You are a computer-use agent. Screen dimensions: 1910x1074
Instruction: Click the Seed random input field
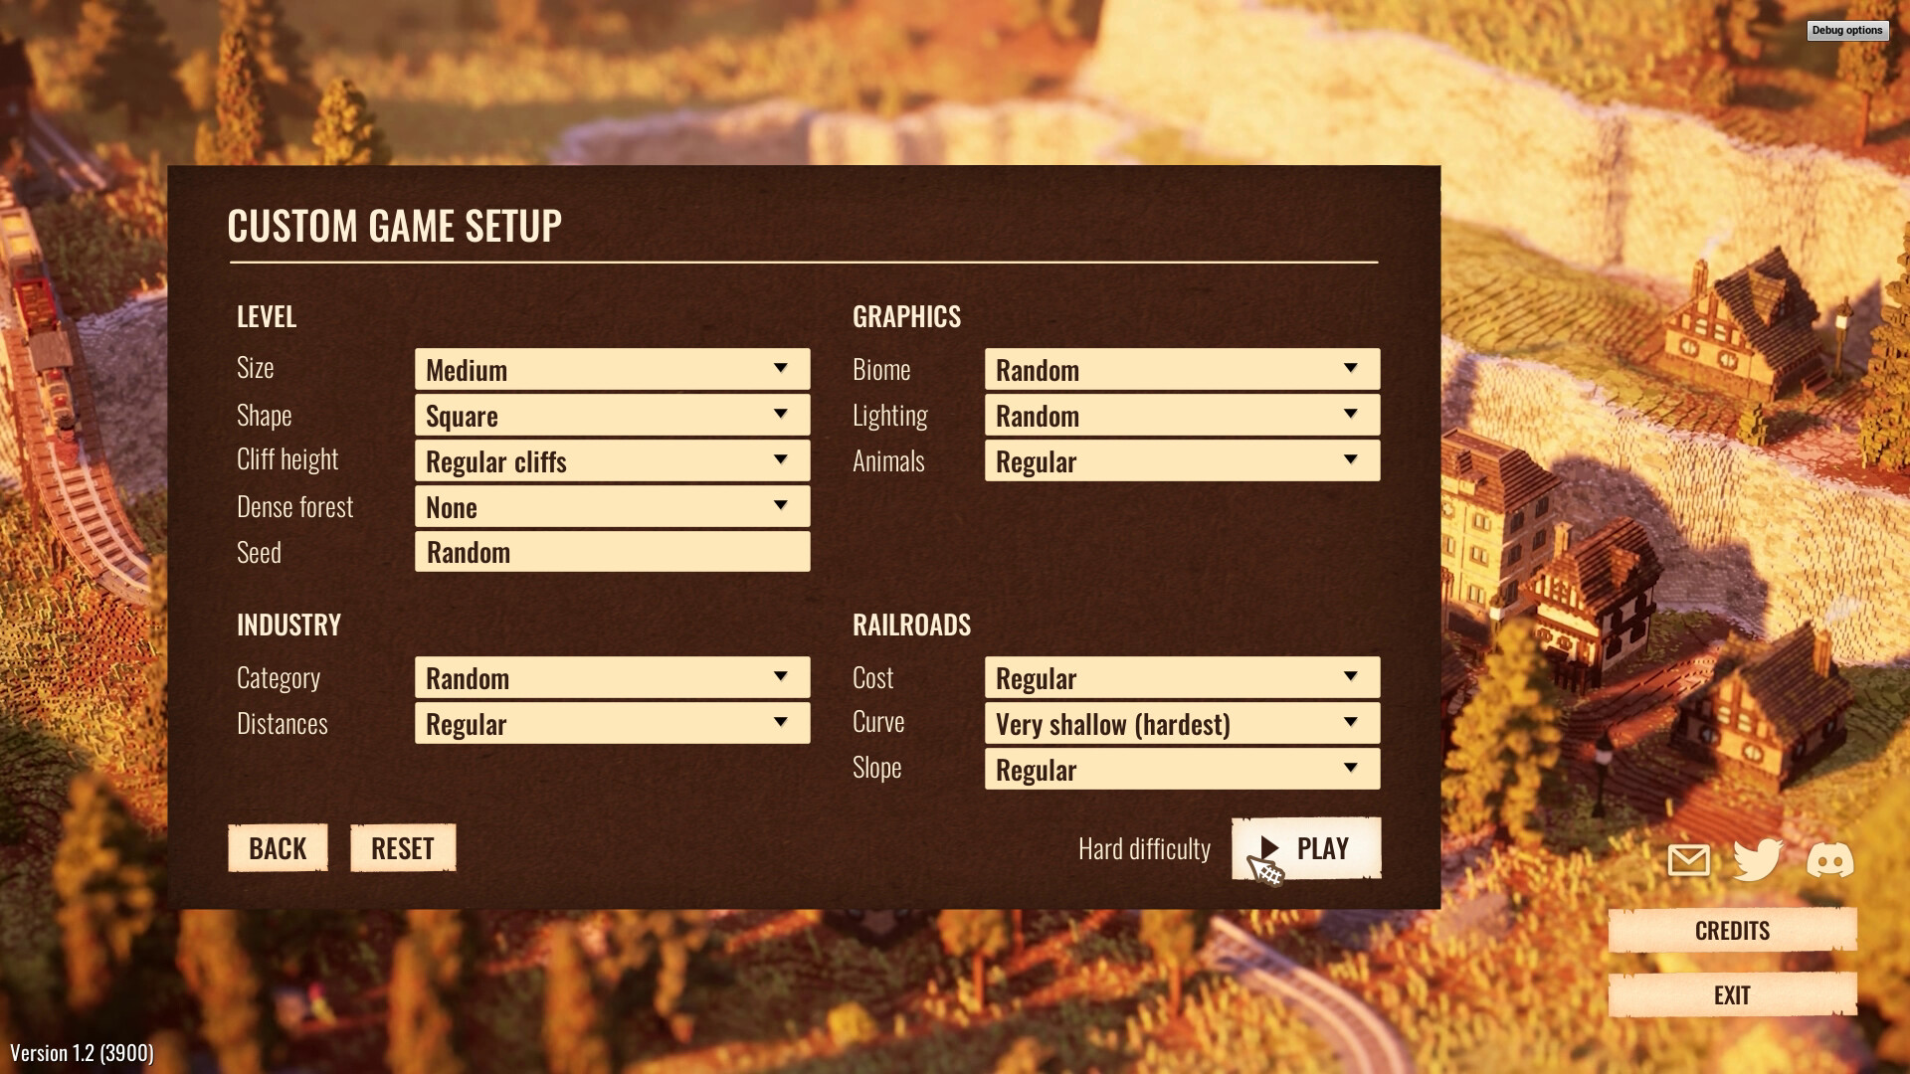pos(612,550)
